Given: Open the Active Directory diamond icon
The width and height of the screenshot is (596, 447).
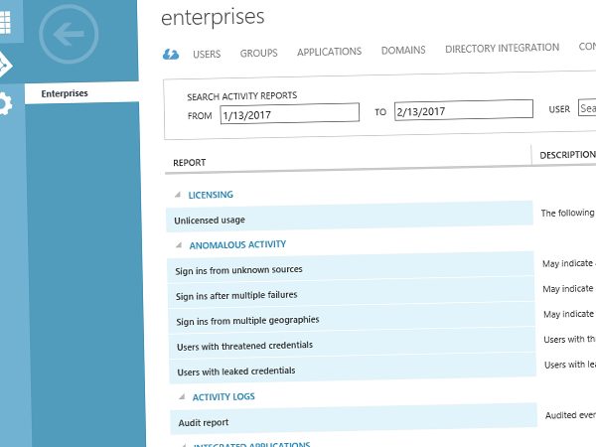Looking at the screenshot, I should 5,62.
